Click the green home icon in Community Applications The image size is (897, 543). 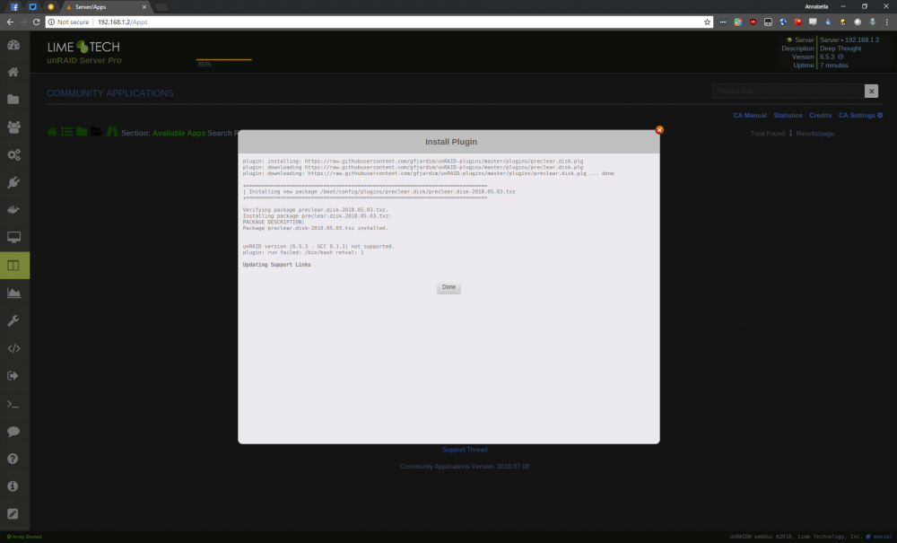tap(52, 132)
